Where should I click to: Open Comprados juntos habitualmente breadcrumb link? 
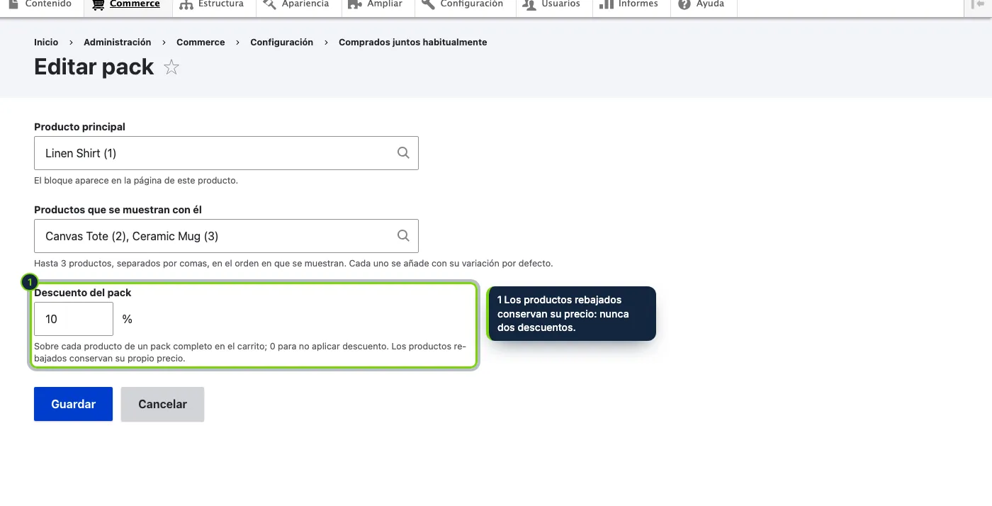[413, 43]
